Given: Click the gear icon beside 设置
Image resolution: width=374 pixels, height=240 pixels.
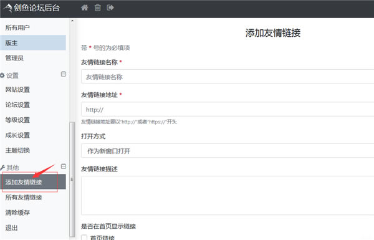Looking at the screenshot, I should tap(2, 75).
